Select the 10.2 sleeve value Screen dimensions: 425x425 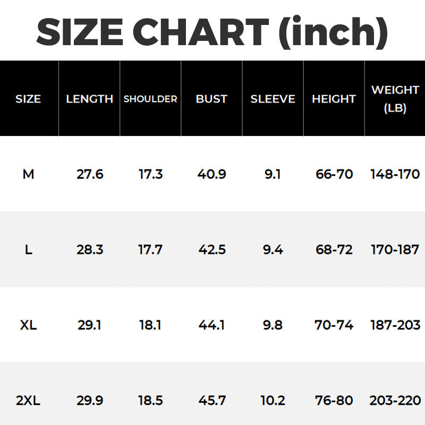pos(273,401)
